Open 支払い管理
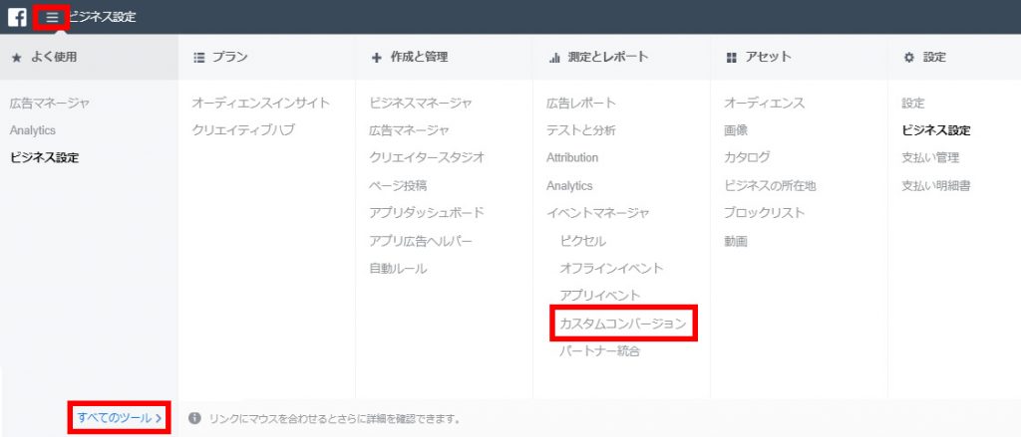 930,157
